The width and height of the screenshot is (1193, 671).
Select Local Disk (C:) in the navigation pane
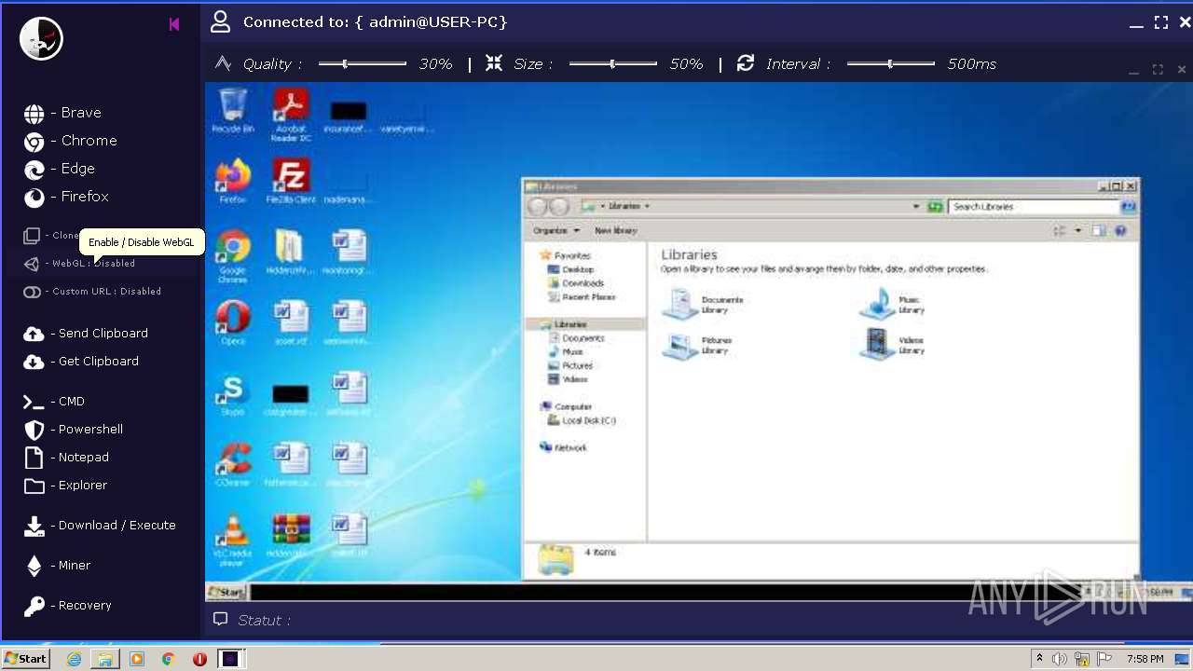pyautogui.click(x=582, y=420)
